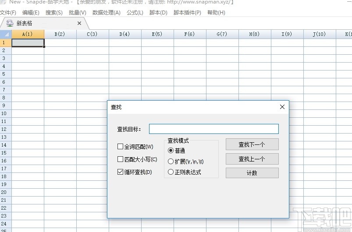
Task: Select row header 24
Action: click(x=6, y=224)
